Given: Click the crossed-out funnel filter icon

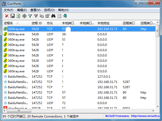Looking at the screenshot, I should pyautogui.click(x=36, y=16).
